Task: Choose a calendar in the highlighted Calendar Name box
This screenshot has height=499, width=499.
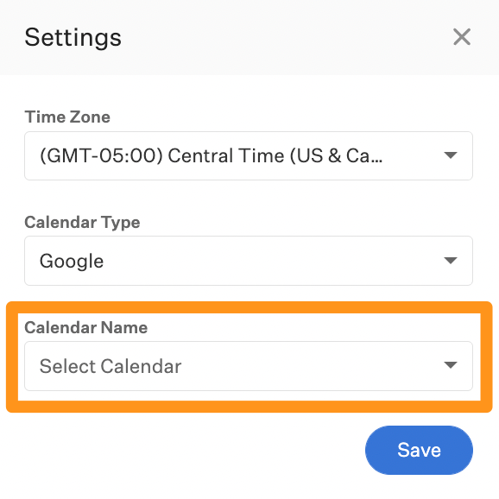Action: click(x=249, y=366)
